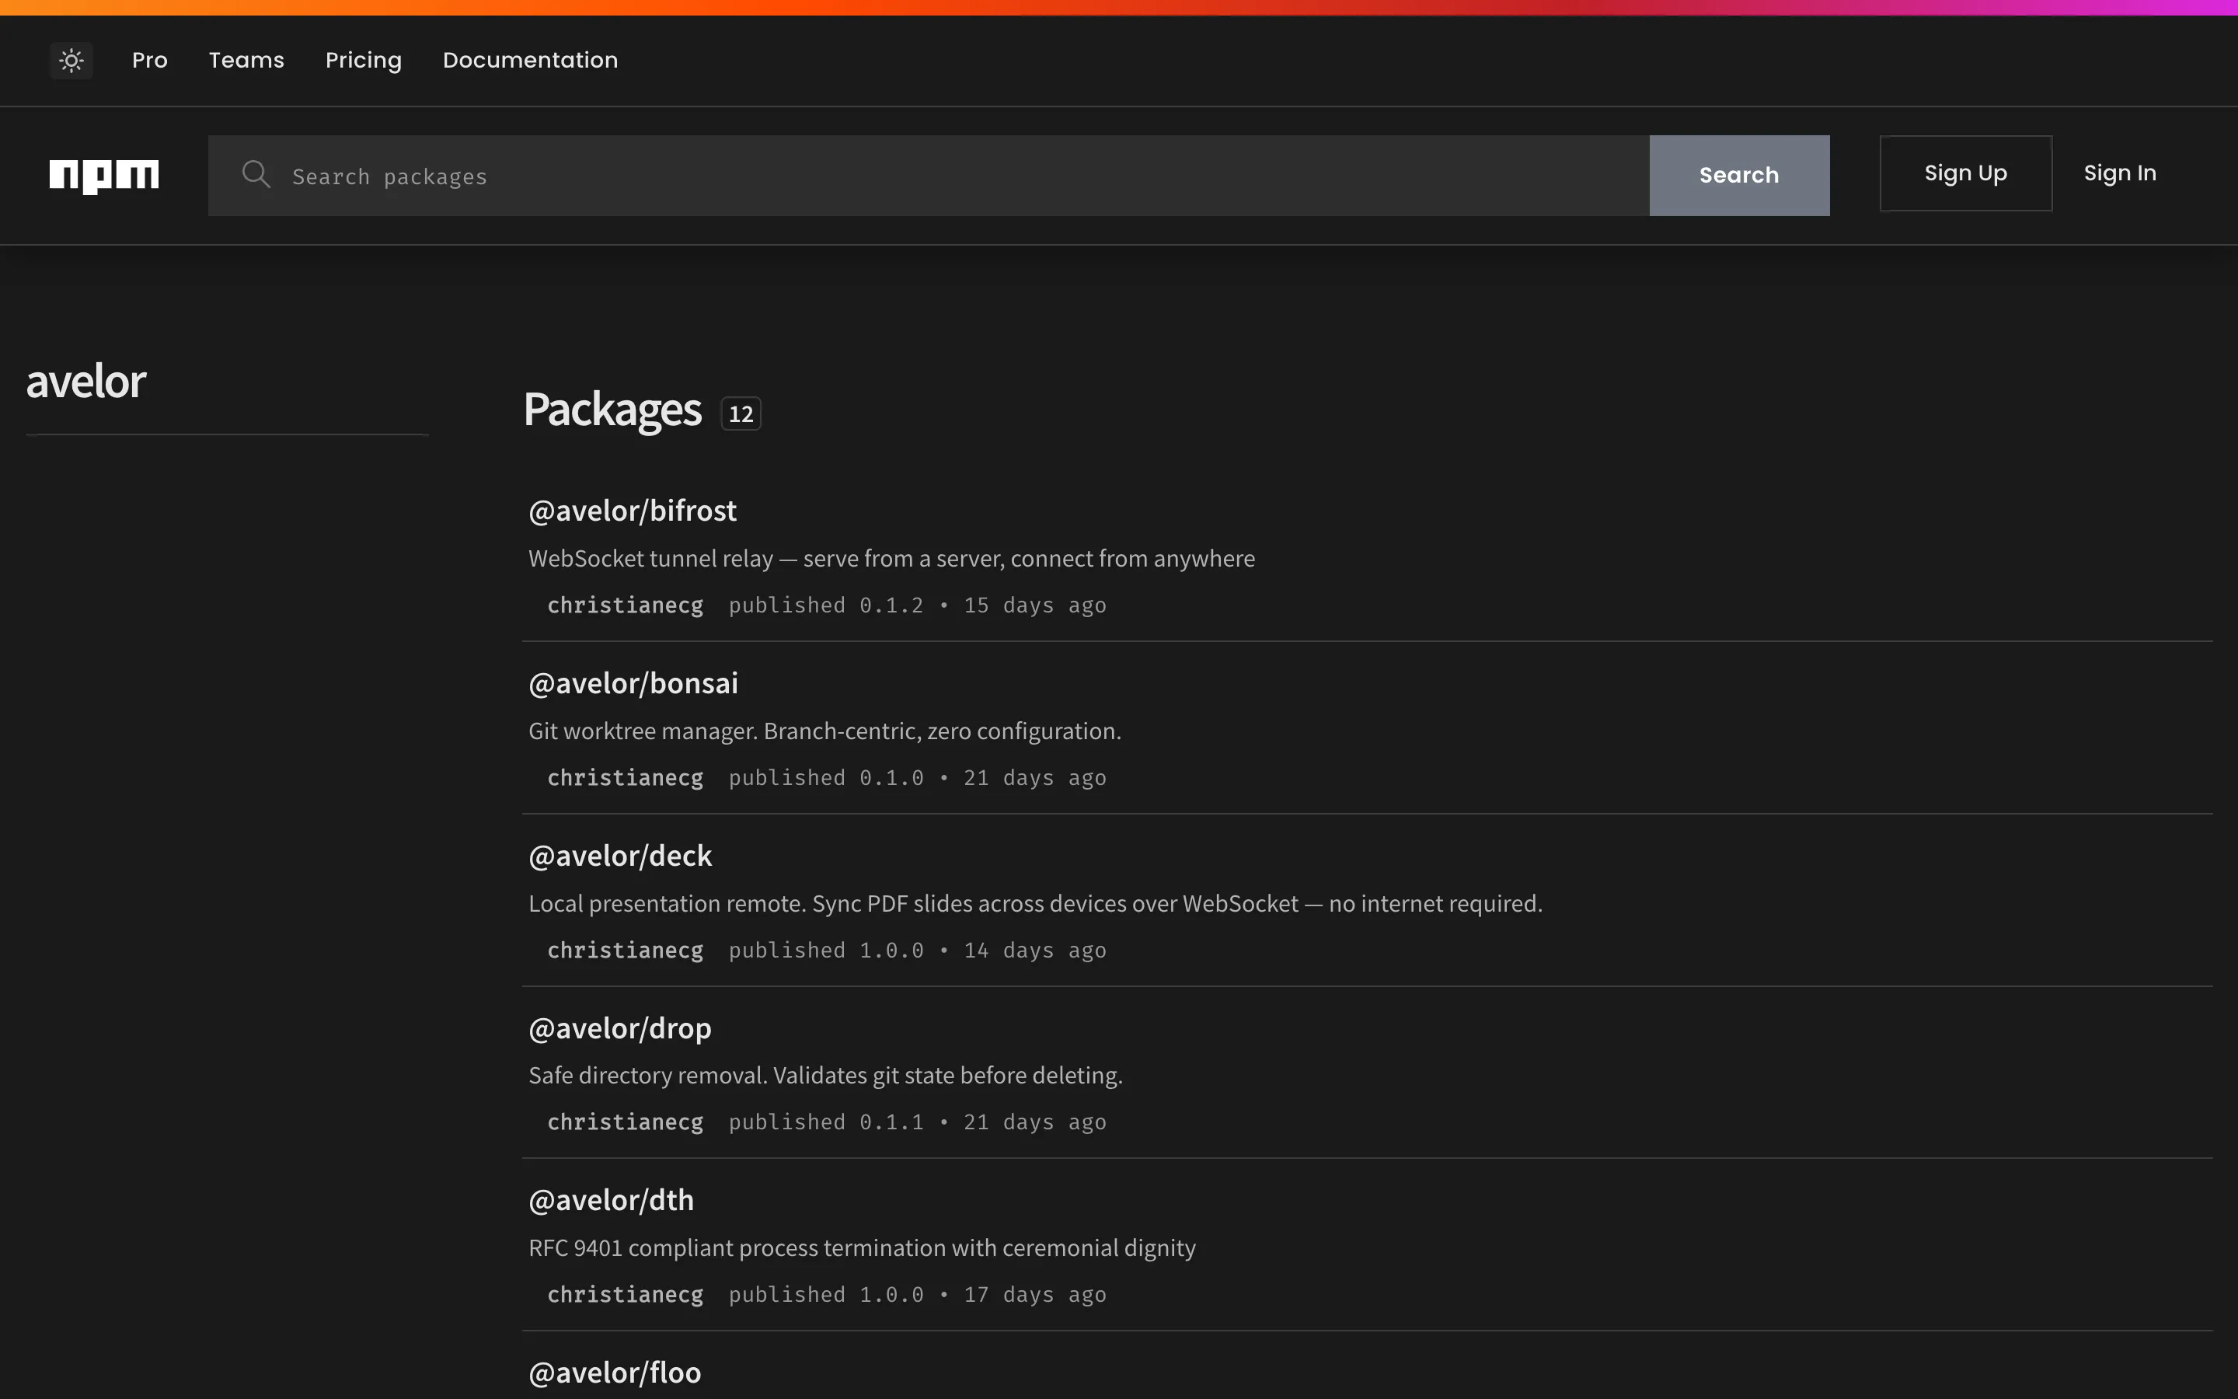Click 'published 0.1.2 • 15 days ago' text
This screenshot has height=1399, width=2238.
point(918,605)
